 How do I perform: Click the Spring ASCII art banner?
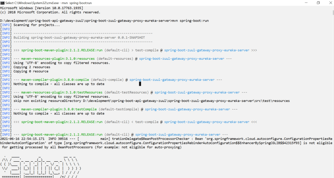[x=41, y=167]
